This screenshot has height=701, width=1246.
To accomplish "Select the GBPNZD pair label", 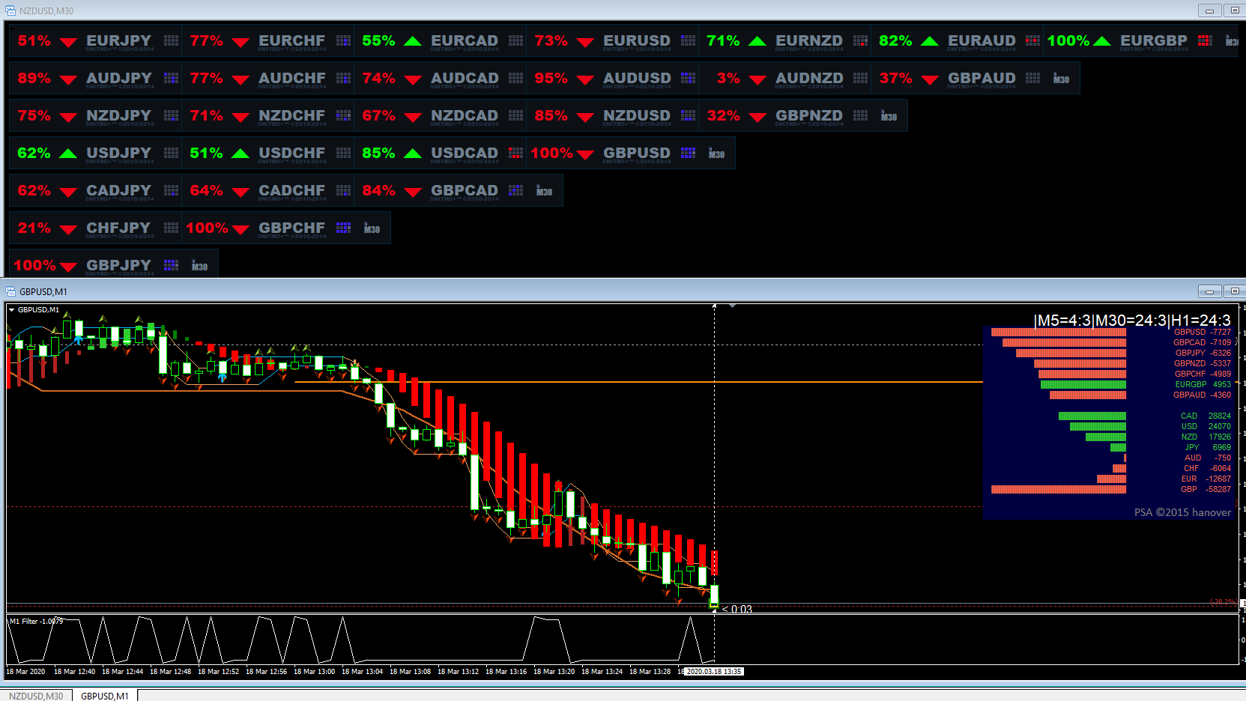I will click(809, 116).
